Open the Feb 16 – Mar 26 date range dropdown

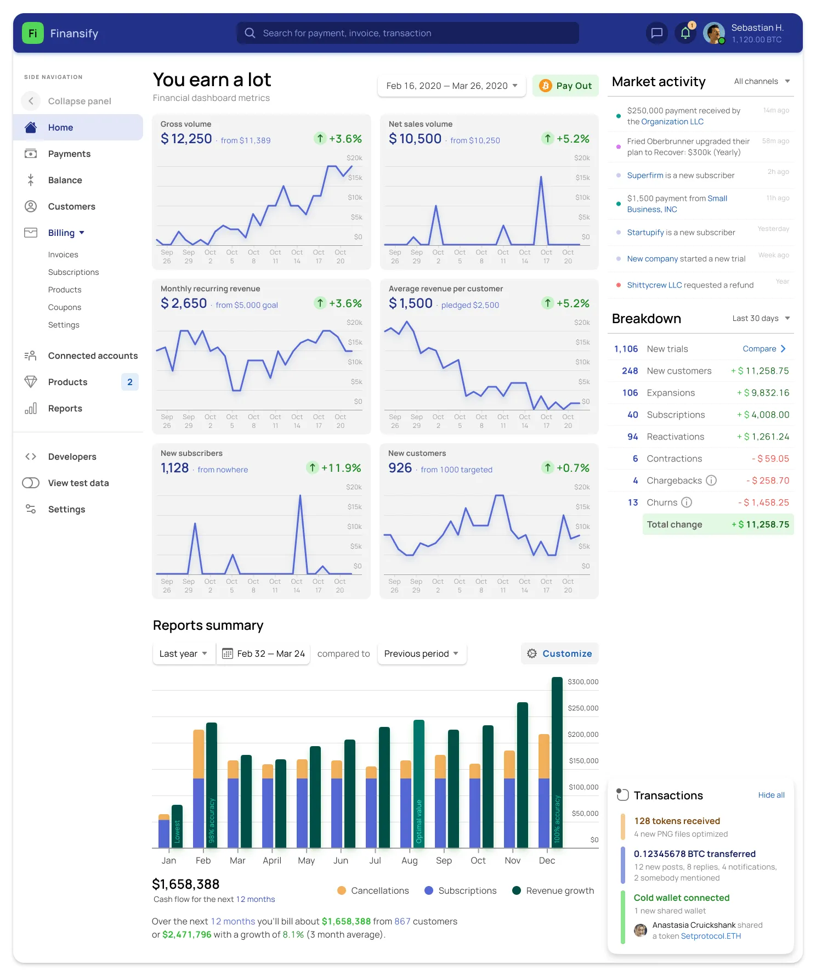coord(451,86)
